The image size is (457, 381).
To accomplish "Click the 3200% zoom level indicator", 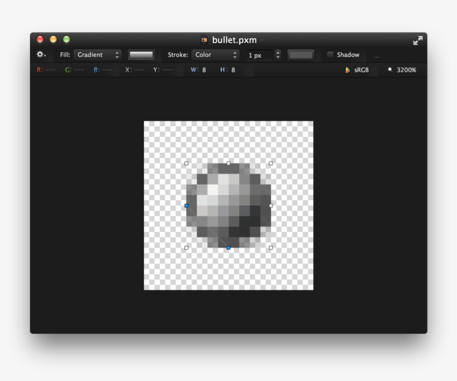I will click(x=406, y=70).
